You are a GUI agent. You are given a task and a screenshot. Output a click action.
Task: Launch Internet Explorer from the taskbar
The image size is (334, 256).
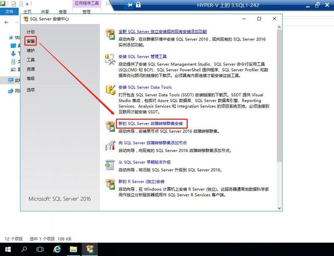coord(57,249)
